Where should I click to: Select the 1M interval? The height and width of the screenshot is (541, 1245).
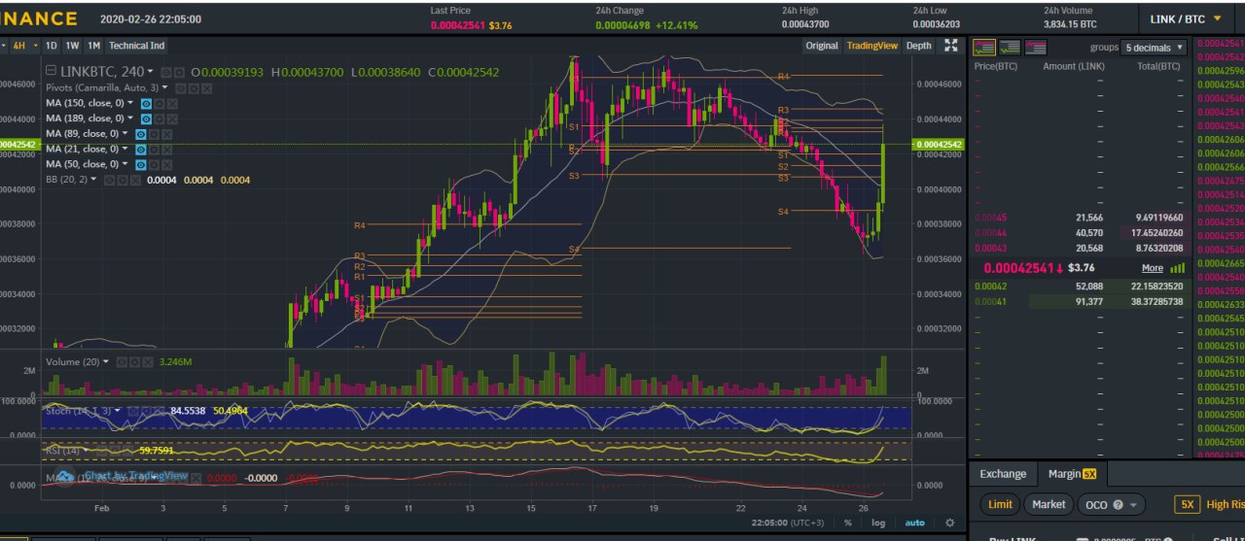click(93, 46)
